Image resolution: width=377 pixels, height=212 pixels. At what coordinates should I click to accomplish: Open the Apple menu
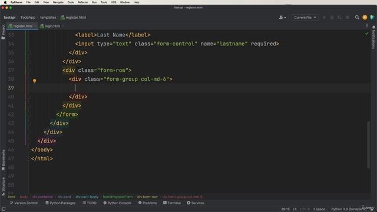(5, 2)
